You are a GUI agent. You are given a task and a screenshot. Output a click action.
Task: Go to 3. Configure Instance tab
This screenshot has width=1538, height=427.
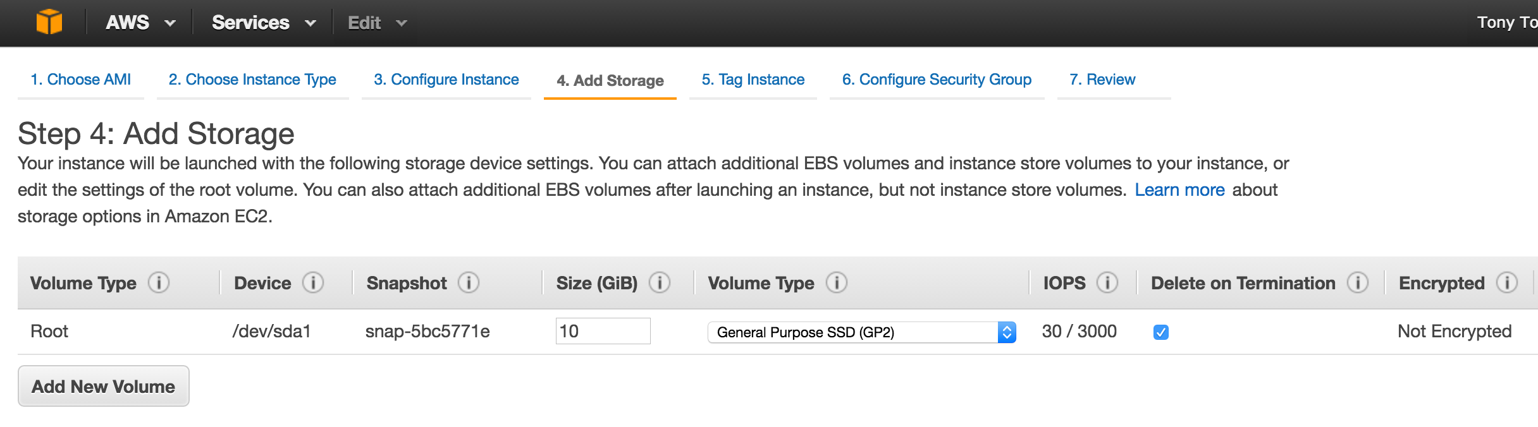pyautogui.click(x=446, y=80)
